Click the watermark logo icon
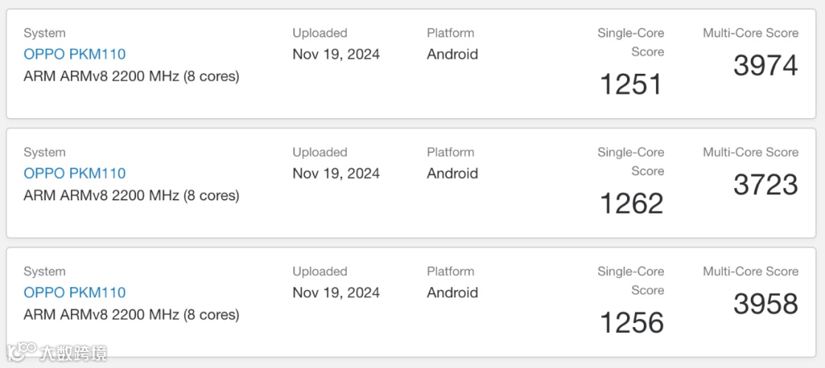The height and width of the screenshot is (368, 825). (21, 351)
